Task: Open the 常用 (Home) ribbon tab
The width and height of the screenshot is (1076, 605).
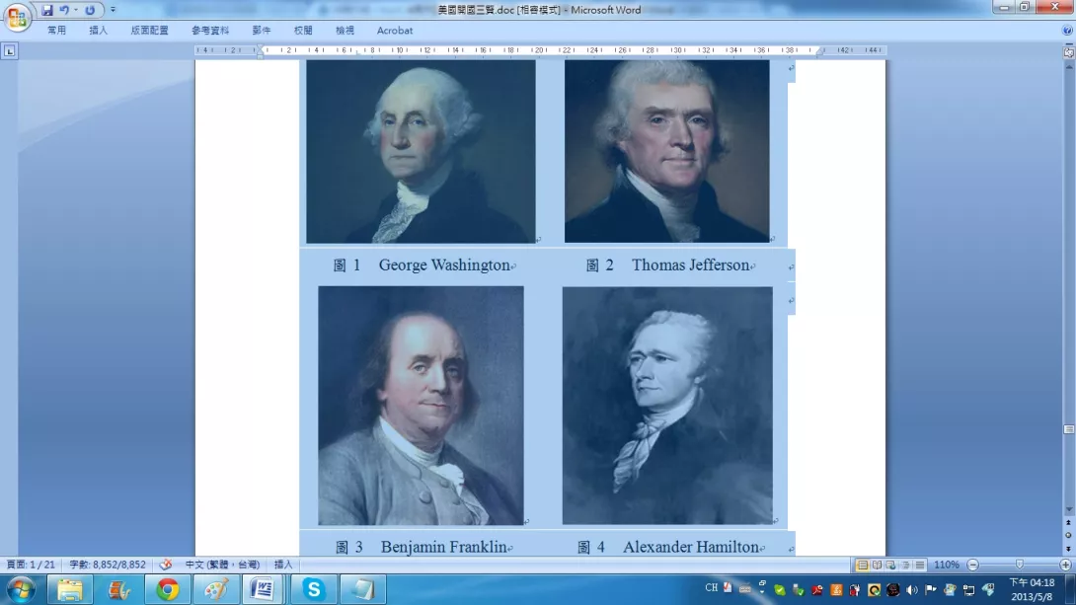Action: (x=57, y=31)
